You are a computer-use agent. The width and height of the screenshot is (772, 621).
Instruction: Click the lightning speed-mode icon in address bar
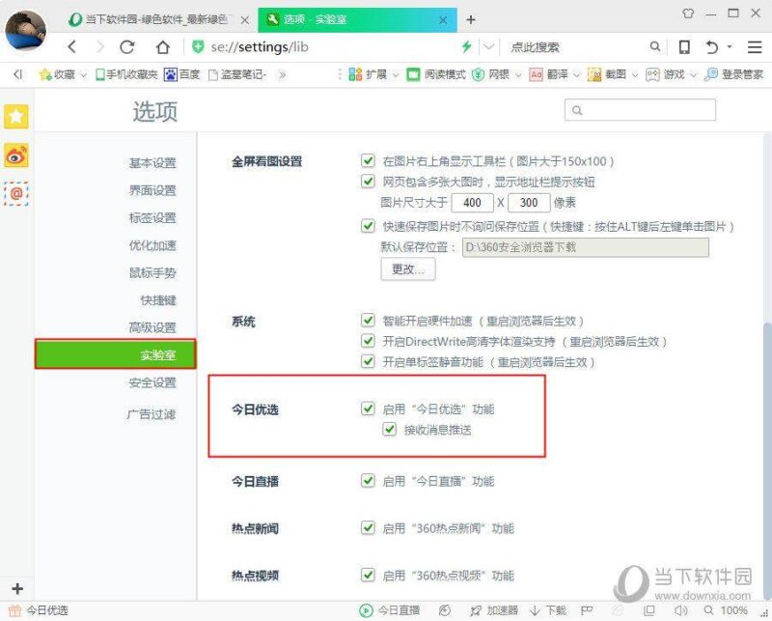coord(464,45)
